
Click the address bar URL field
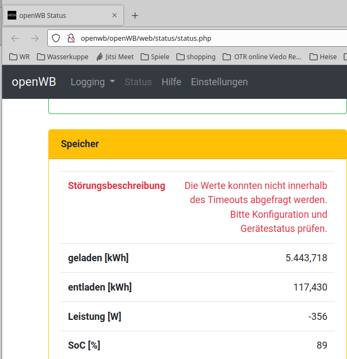tap(206, 38)
